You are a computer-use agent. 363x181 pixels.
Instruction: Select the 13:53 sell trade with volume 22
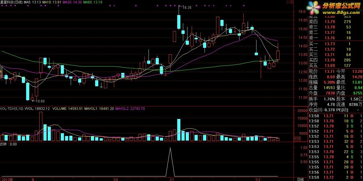pyautogui.click(x=335, y=152)
